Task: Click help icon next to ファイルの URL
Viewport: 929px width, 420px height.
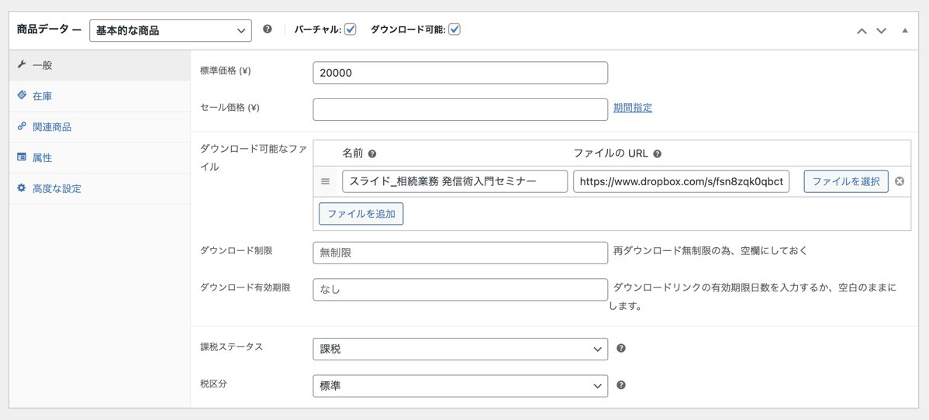Action: 657,153
